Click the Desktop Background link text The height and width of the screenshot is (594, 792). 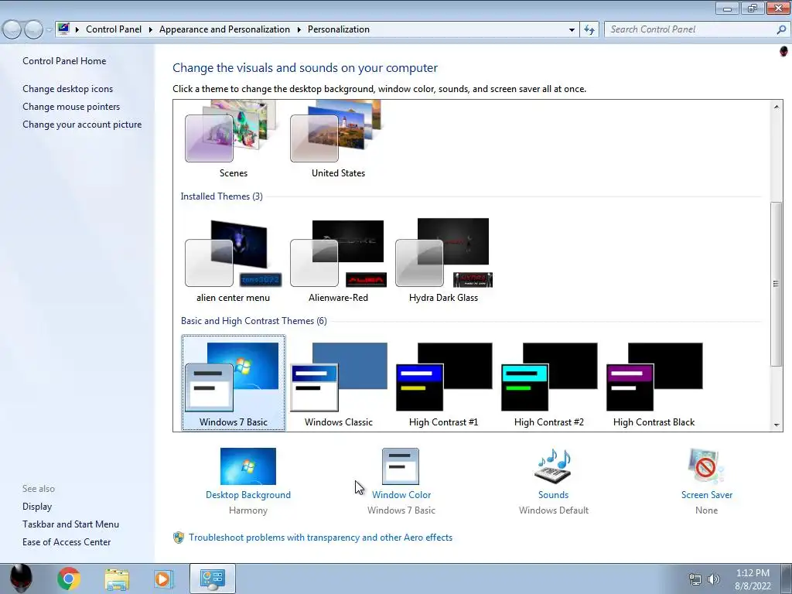pos(248,495)
